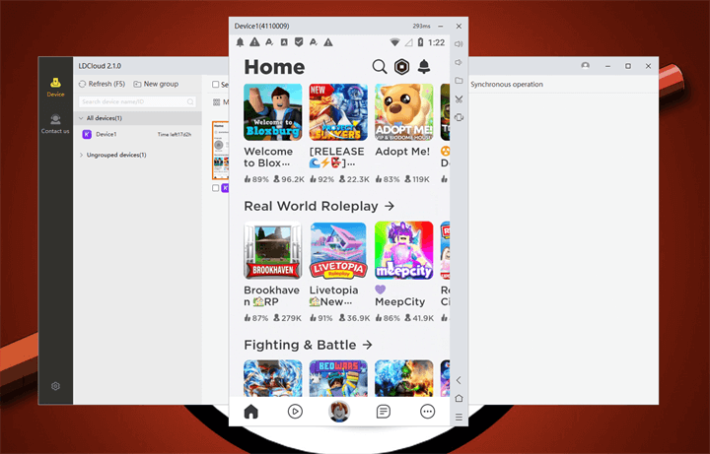Viewport: 710px width, 454px height.
Task: Click the Time left text for Device1
Action: point(175,134)
